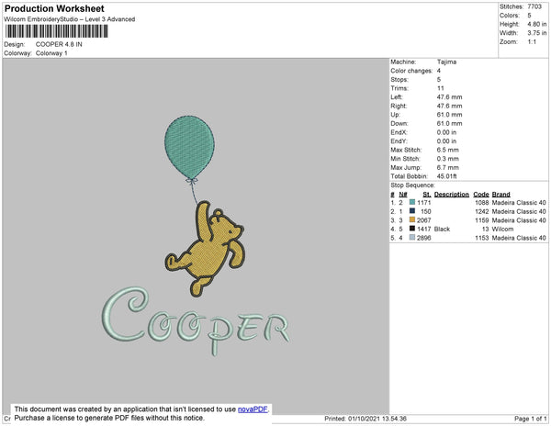This screenshot has width=551, height=426.
Task: Click the teal color swatch for code 1088
Action: click(412, 202)
